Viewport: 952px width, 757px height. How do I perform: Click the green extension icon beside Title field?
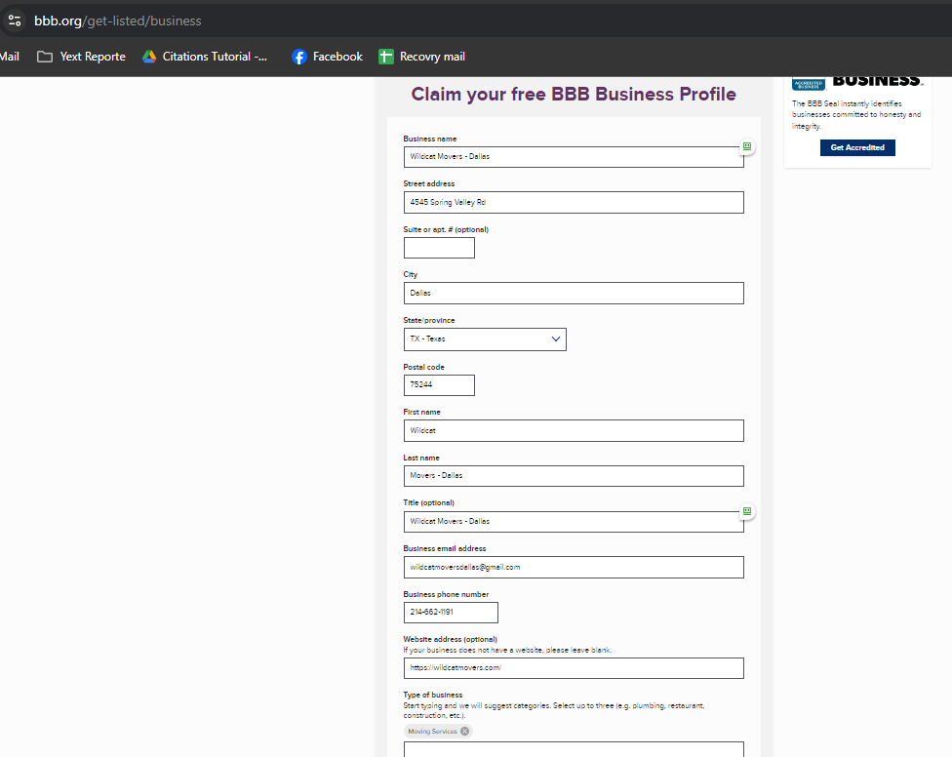(747, 511)
